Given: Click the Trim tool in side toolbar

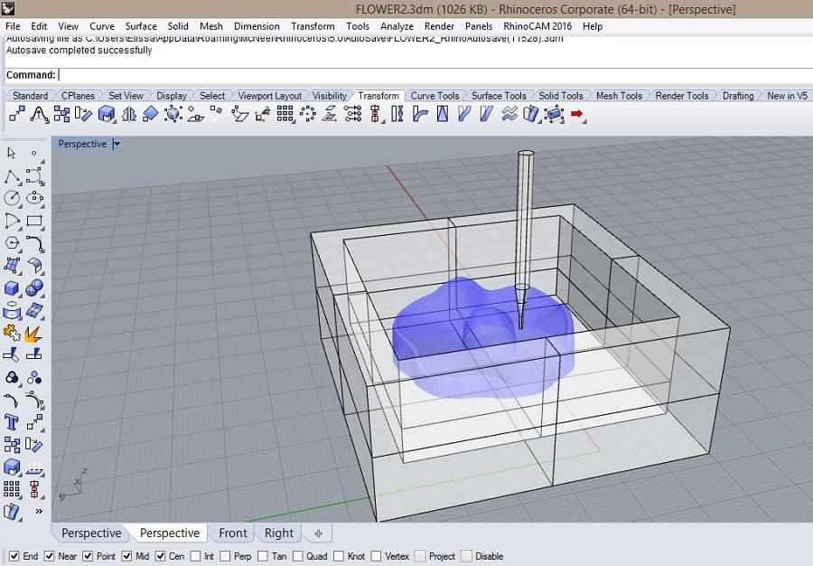Looking at the screenshot, I should point(12,354).
